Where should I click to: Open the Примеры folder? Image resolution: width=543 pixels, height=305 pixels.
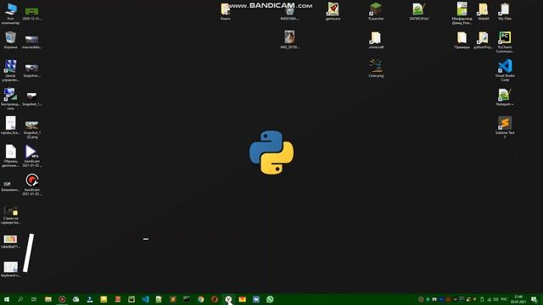point(462,40)
